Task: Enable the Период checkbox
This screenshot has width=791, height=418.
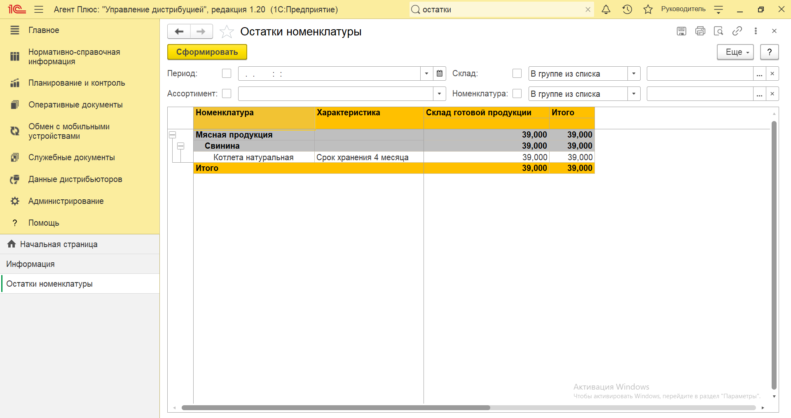Action: (x=227, y=73)
